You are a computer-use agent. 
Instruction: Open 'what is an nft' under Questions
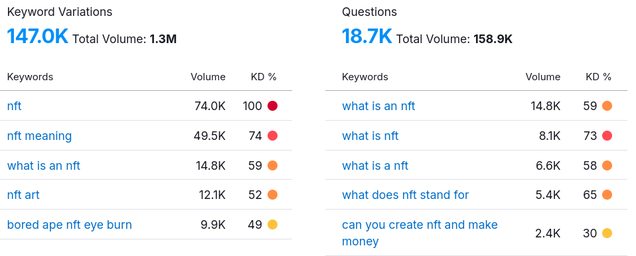click(378, 106)
